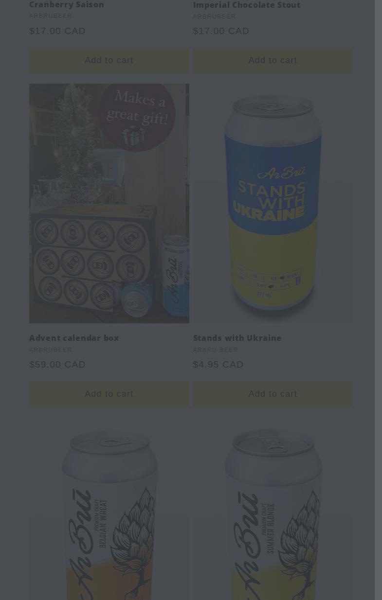
Task: Open the Imperial Chocolate Stout product link
Action: point(247,5)
